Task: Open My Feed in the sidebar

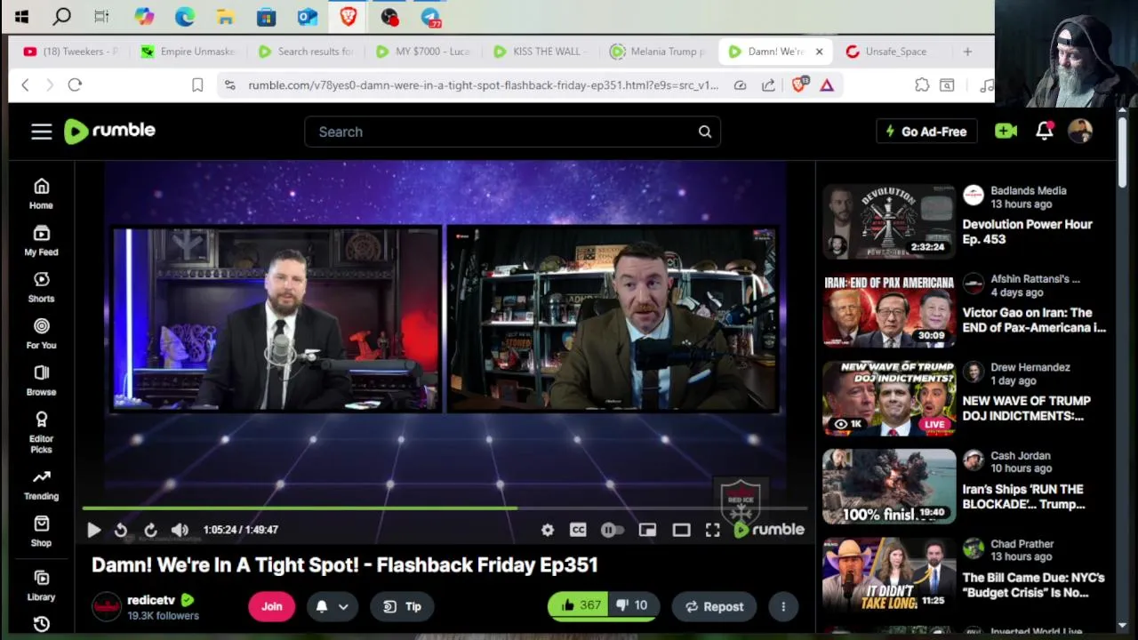Action: (x=41, y=241)
